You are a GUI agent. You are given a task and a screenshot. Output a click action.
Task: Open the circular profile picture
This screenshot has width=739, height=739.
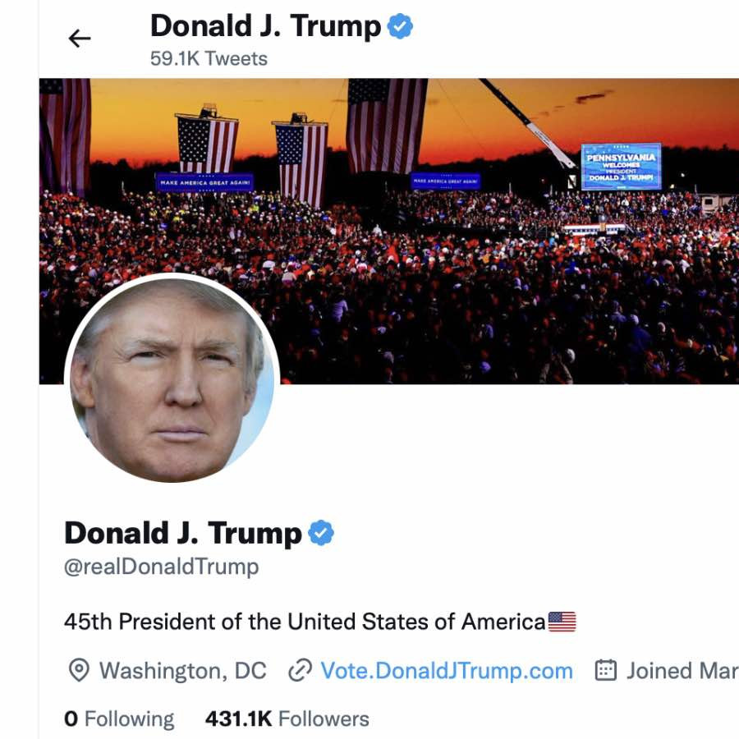172,378
